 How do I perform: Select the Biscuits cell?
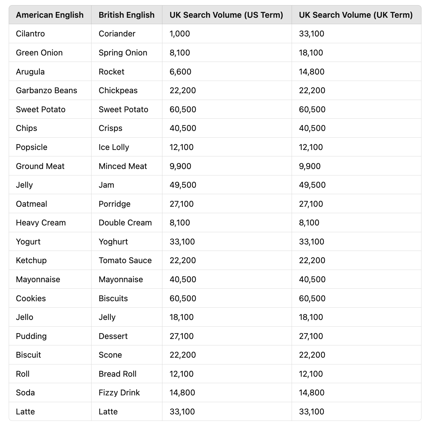(113, 298)
